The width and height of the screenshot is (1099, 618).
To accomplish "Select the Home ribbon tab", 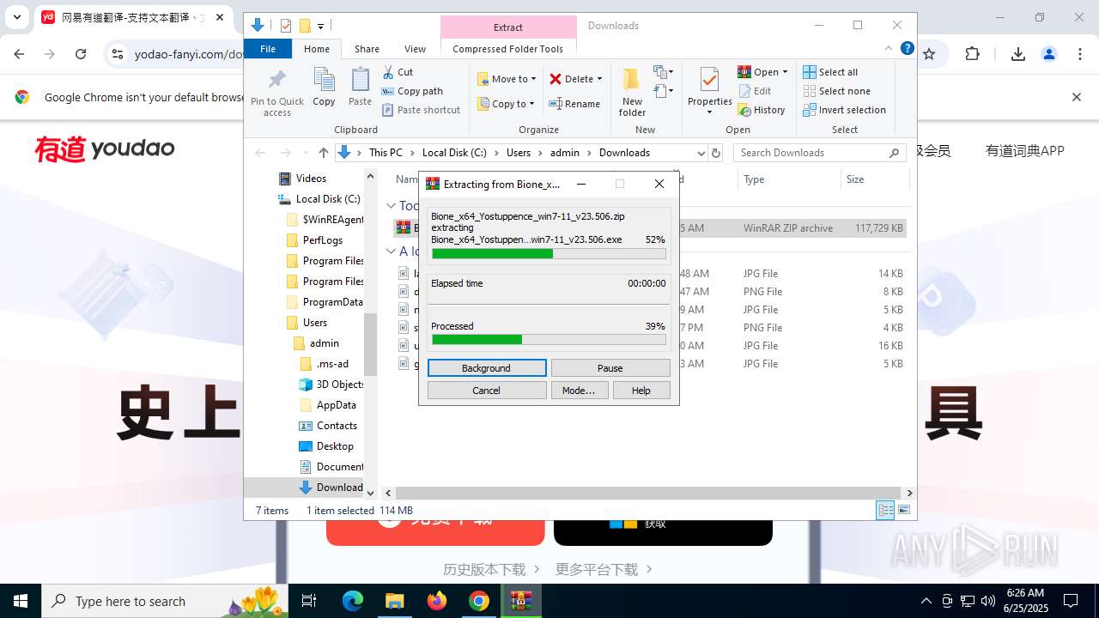I will coord(317,49).
